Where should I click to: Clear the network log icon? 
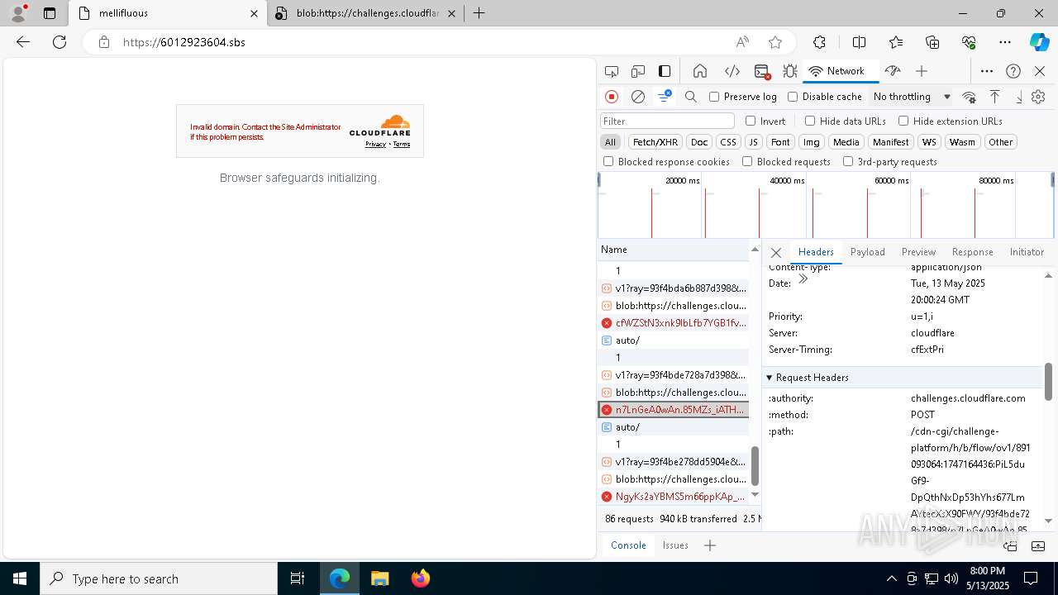pos(638,97)
